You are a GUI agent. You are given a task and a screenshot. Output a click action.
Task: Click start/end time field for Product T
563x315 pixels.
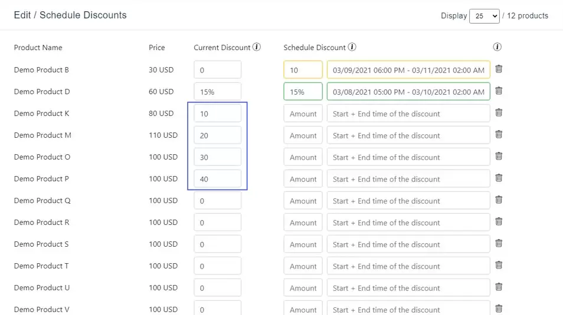[408, 266]
